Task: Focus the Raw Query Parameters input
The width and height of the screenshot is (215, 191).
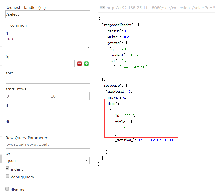Action: tap(48, 145)
